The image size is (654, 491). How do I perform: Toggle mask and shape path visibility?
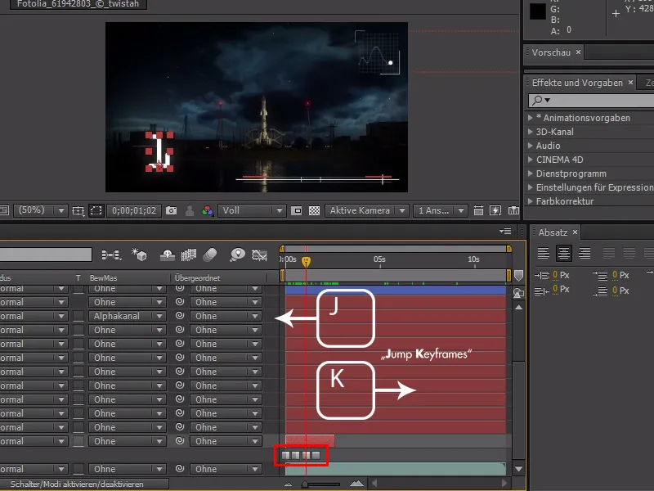(x=96, y=211)
